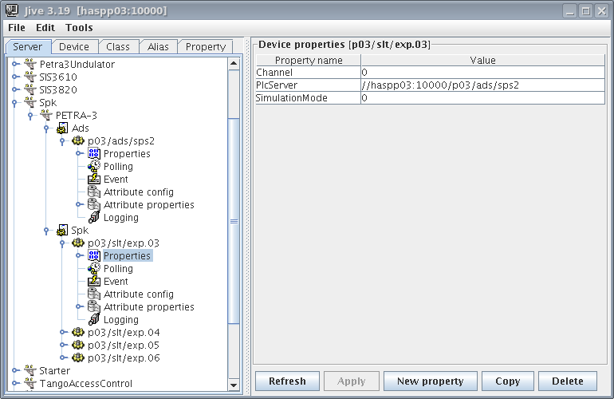Screen dimensions: 614x399
Task: Click the p03/slt/exp.06 device gear icon
Action: [x=78, y=358]
